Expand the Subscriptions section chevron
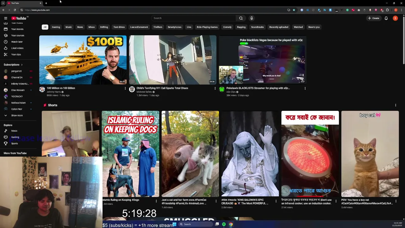 pyautogui.click(x=22, y=65)
